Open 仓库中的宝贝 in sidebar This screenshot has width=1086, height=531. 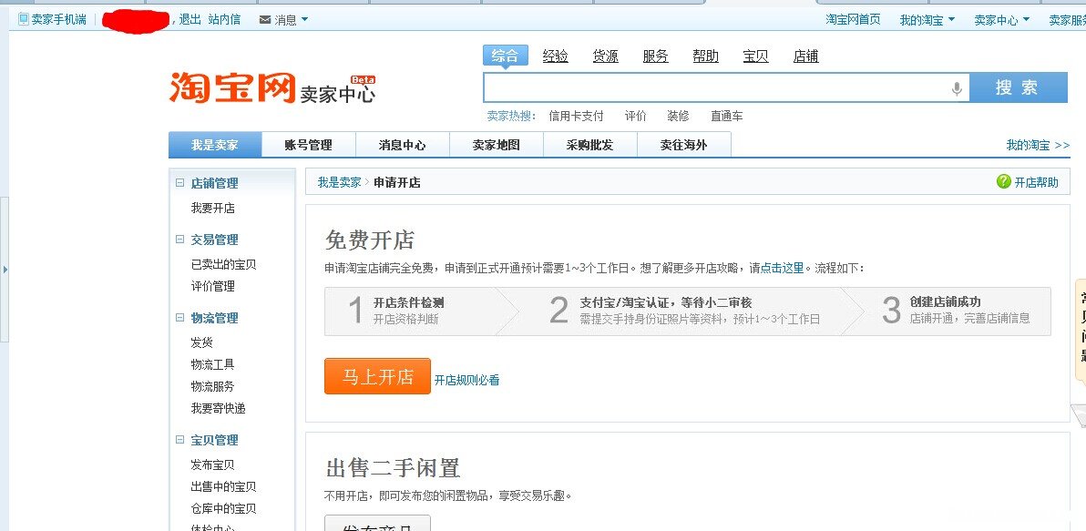(224, 508)
